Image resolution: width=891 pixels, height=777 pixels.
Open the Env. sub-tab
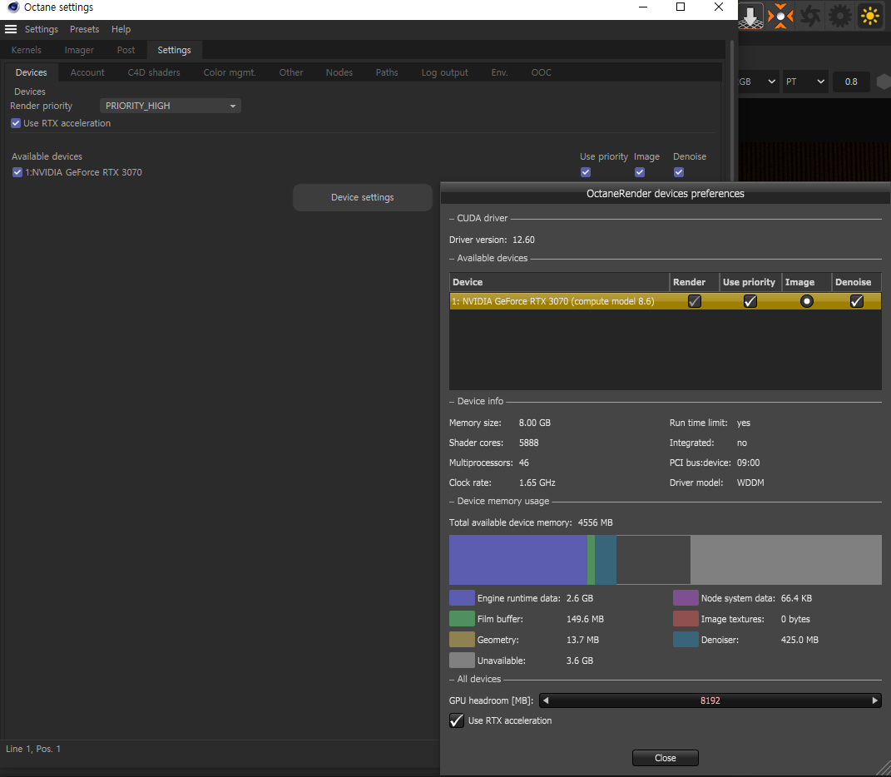tap(499, 72)
